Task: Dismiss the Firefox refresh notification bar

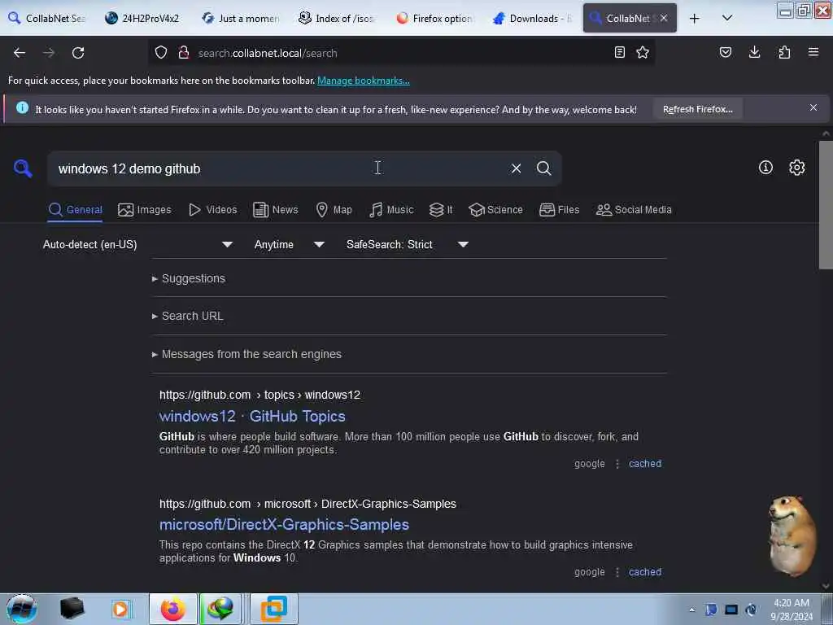Action: (x=813, y=108)
